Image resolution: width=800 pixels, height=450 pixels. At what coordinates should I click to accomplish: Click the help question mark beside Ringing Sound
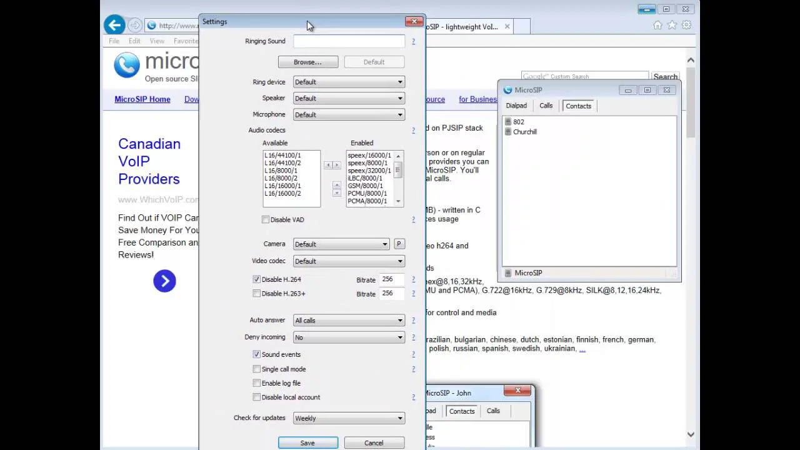pyautogui.click(x=413, y=41)
